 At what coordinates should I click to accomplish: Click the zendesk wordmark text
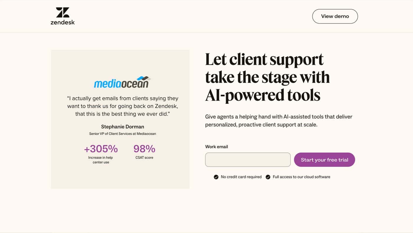coord(63,22)
